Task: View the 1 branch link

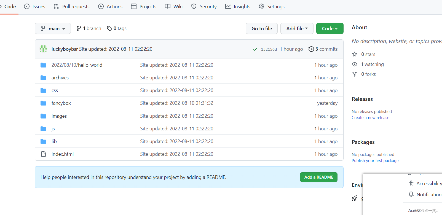Action: [x=89, y=28]
